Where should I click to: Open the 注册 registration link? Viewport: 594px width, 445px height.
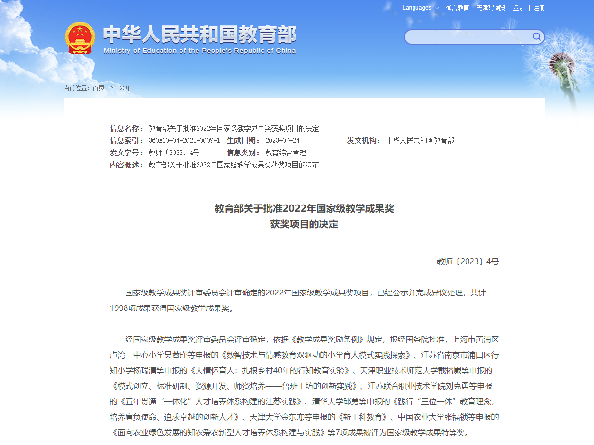tap(539, 8)
